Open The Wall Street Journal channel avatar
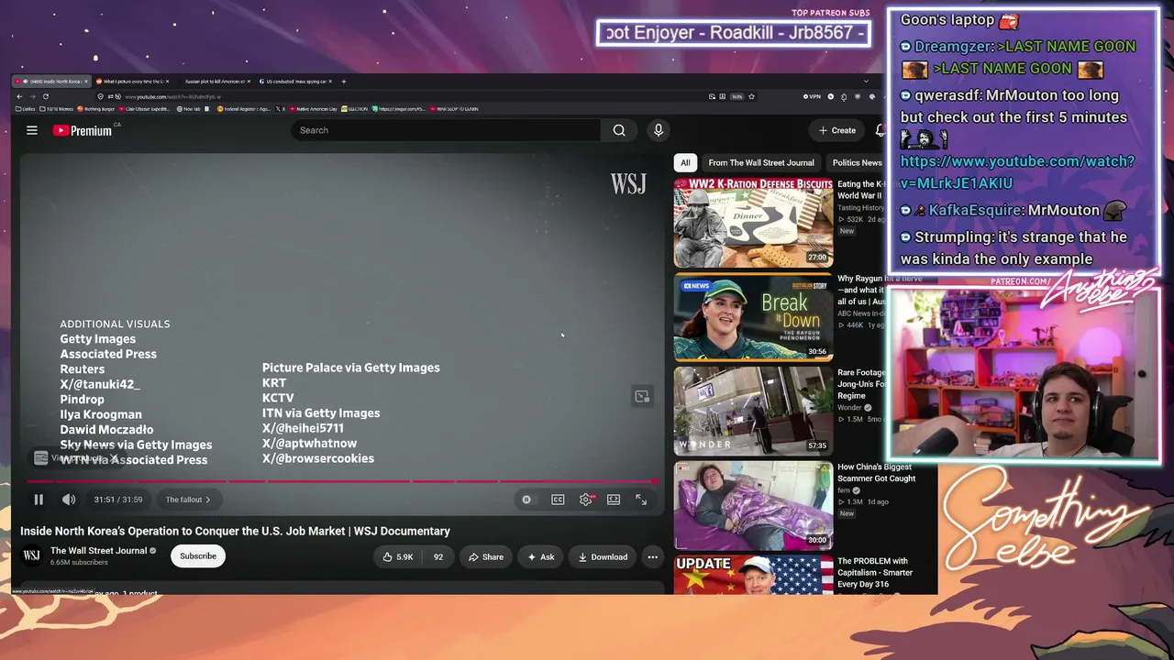The width and height of the screenshot is (1174, 660). pos(32,555)
